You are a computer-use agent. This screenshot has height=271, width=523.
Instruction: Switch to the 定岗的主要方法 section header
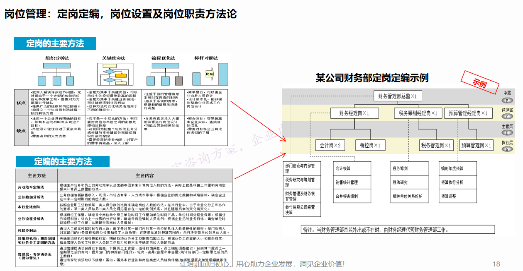tap(56, 43)
